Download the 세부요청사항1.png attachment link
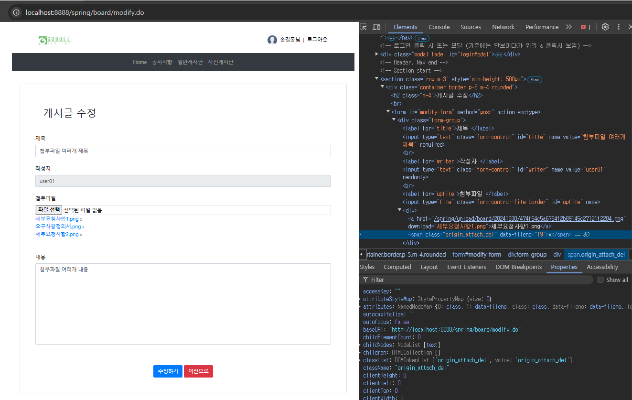Image resolution: width=632 pixels, height=400 pixels. point(57,219)
